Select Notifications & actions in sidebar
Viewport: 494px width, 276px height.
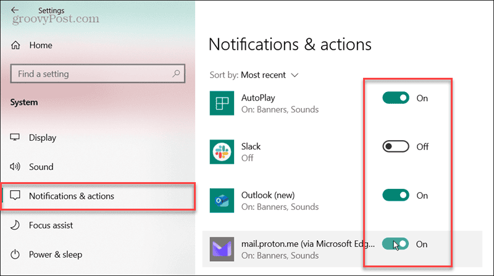coord(98,196)
